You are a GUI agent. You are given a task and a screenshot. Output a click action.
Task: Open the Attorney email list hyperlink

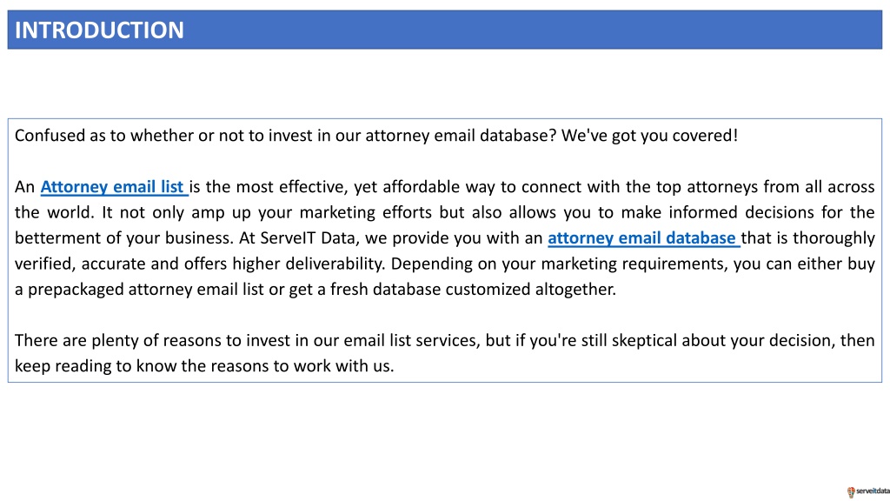tap(114, 187)
